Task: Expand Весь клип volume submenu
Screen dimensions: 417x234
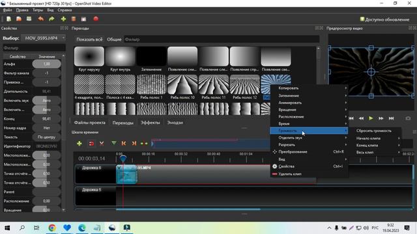Action: (375, 152)
